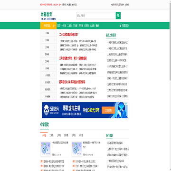Switch to the 六年级 tab under 小学语文
Viewport: 171px width, 171px height.
tap(81, 135)
